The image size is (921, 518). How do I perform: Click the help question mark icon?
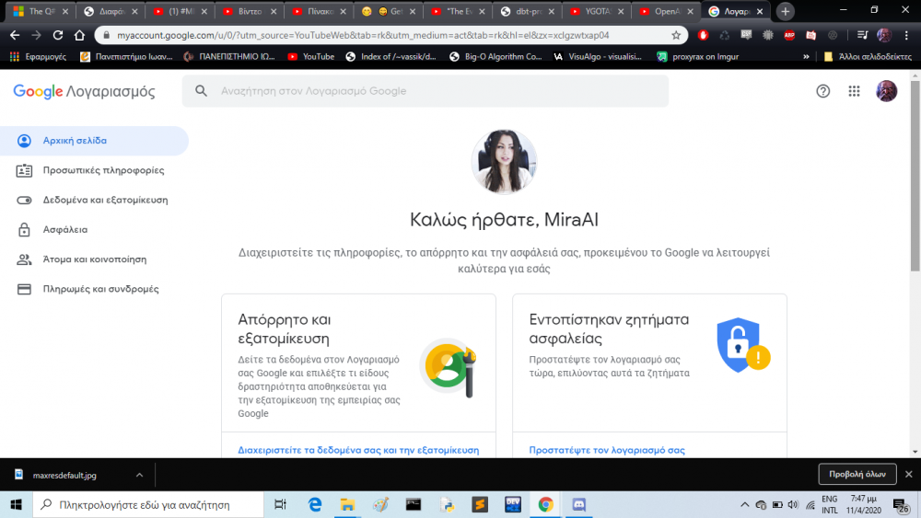[x=823, y=91]
